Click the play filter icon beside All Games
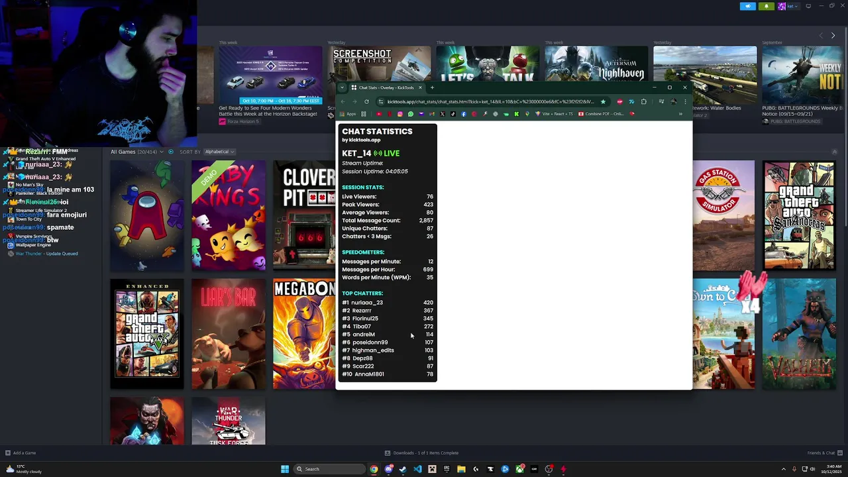The image size is (848, 477). coord(170,152)
